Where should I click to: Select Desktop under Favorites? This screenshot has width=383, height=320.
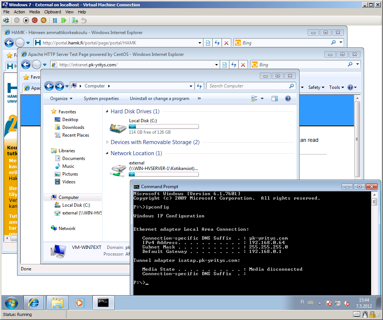click(x=70, y=120)
